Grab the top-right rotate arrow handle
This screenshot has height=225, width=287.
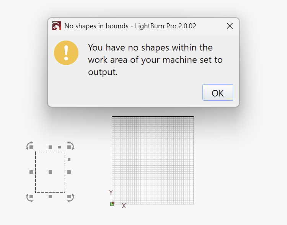pyautogui.click(x=70, y=145)
